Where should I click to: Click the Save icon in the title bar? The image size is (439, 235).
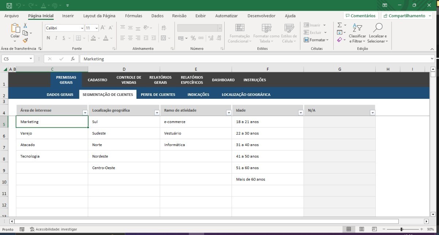click(9, 5)
